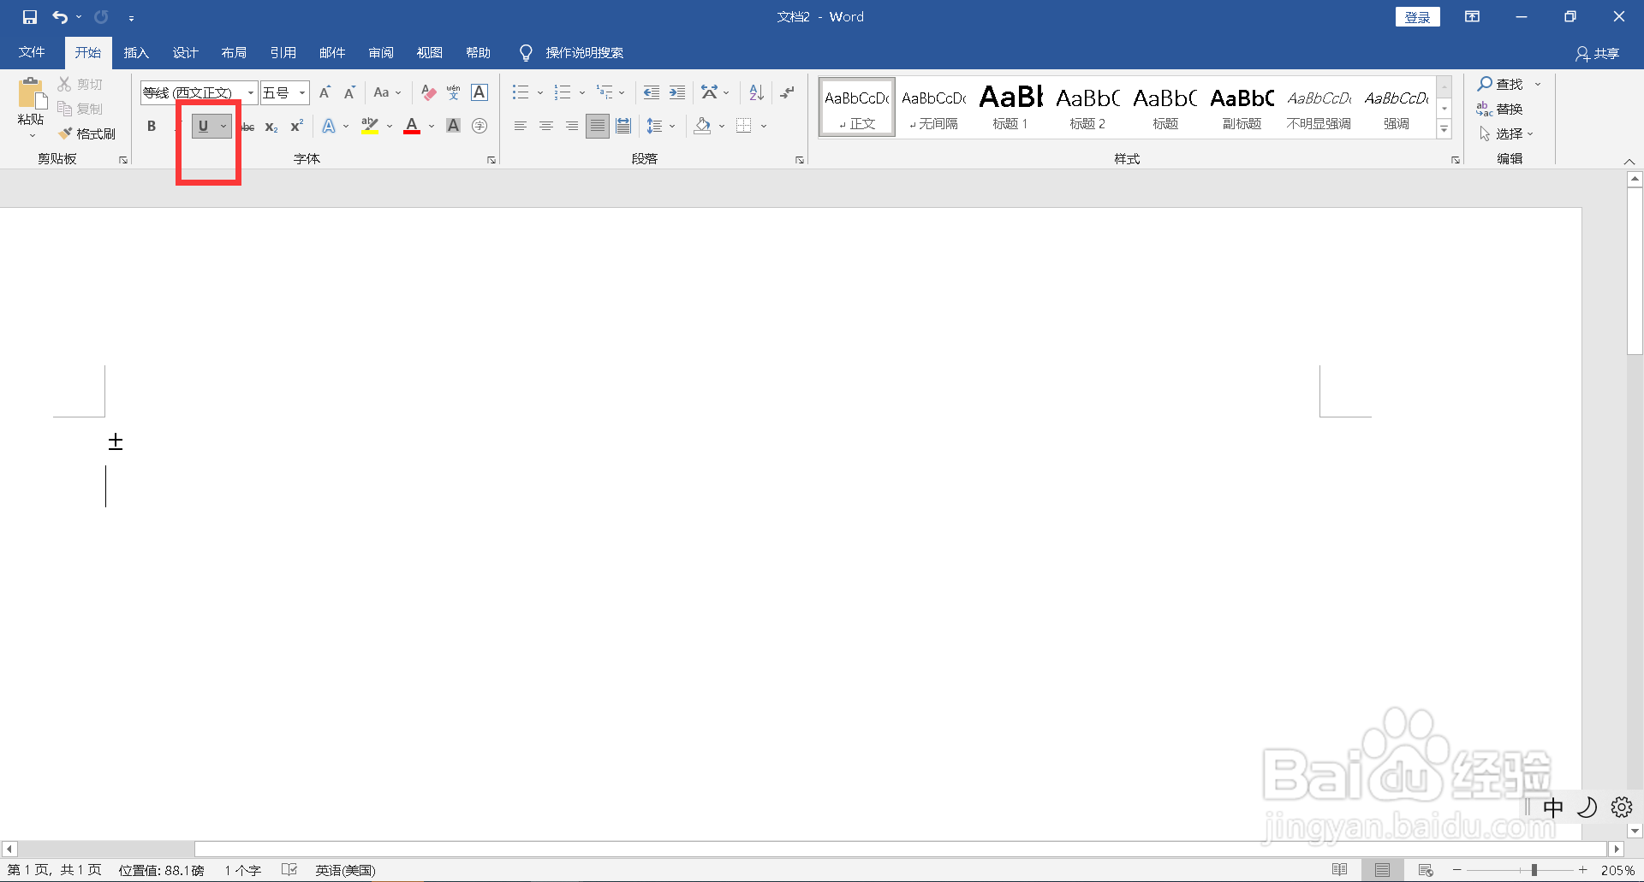The height and width of the screenshot is (882, 1644).
Task: Clear all formatting with eraser icon
Action: click(x=429, y=92)
